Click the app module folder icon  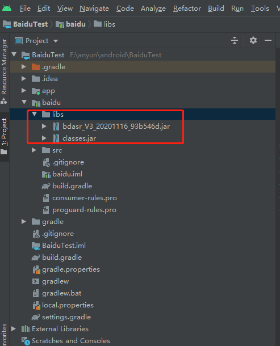[36, 91]
